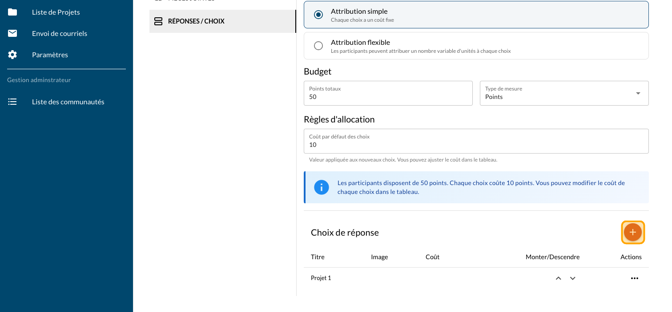Add a new choice with the orange plus button
This screenshot has width=672, height=312.
pyautogui.click(x=632, y=232)
